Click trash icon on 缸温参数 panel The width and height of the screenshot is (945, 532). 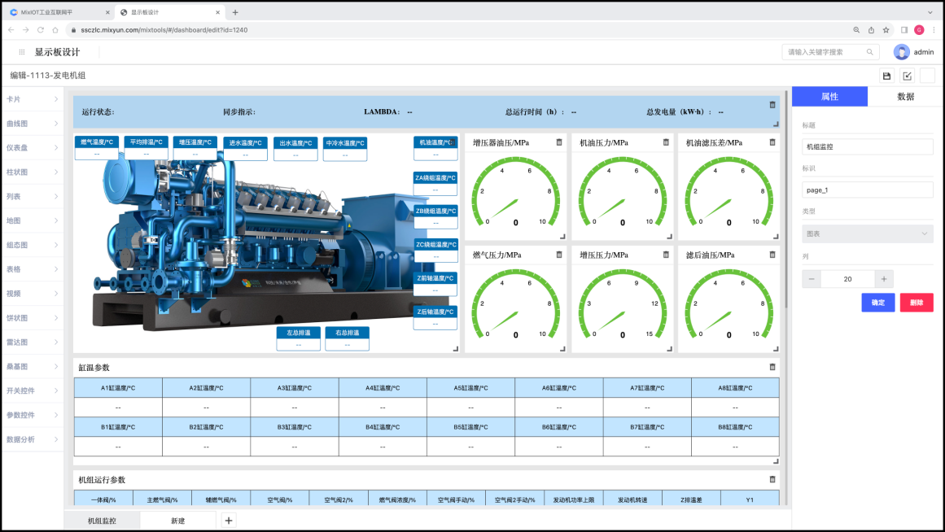click(772, 367)
